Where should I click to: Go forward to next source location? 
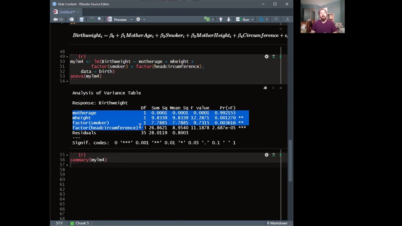pyautogui.click(x=61, y=19)
